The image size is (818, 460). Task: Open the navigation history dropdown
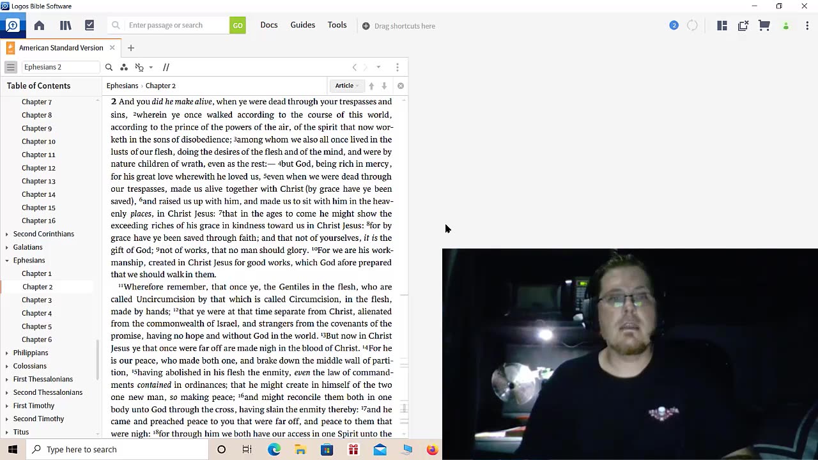tap(378, 67)
